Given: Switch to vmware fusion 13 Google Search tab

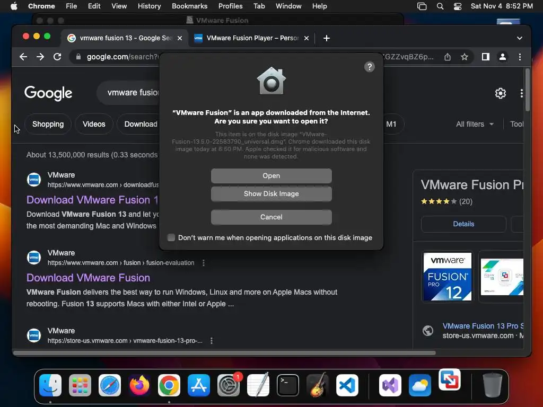Looking at the screenshot, I should 125,38.
